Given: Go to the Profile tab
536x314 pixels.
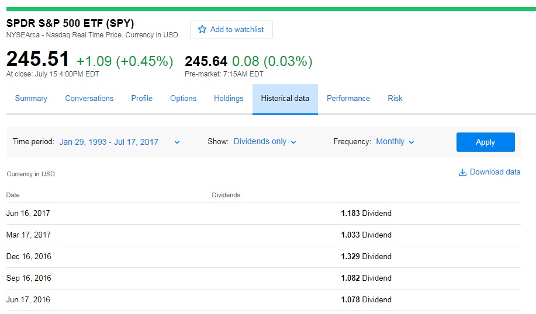Looking at the screenshot, I should click(141, 99).
